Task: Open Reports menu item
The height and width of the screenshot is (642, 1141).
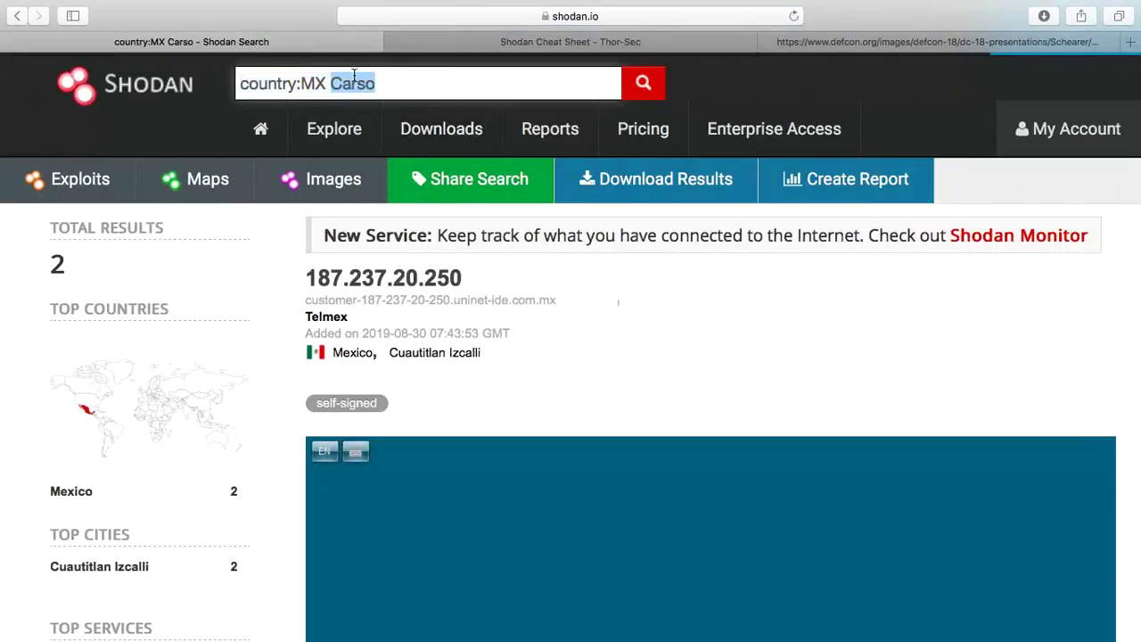Action: (x=550, y=128)
